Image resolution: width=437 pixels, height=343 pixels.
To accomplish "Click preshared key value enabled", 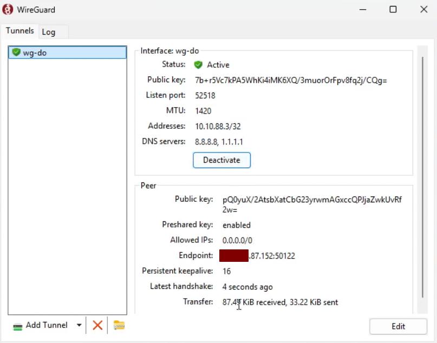I will point(236,225).
